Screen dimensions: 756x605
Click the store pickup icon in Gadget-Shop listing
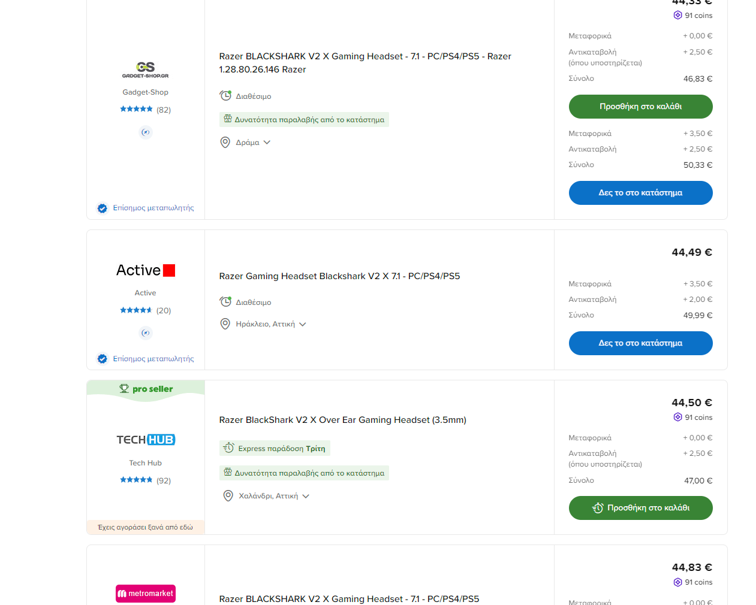pos(228,119)
